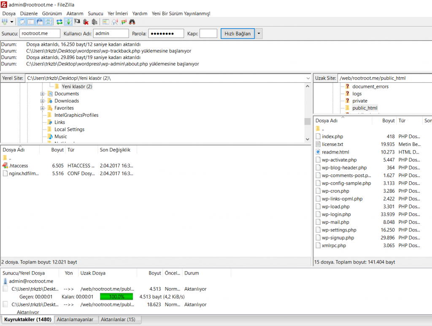Screen dimensions: 432x326
Task: Select the wp-login.php file icon
Action: click(318, 214)
